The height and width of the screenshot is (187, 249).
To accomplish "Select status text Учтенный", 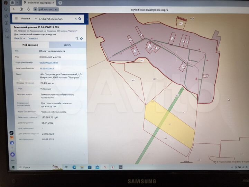I will (x=46, y=89).
